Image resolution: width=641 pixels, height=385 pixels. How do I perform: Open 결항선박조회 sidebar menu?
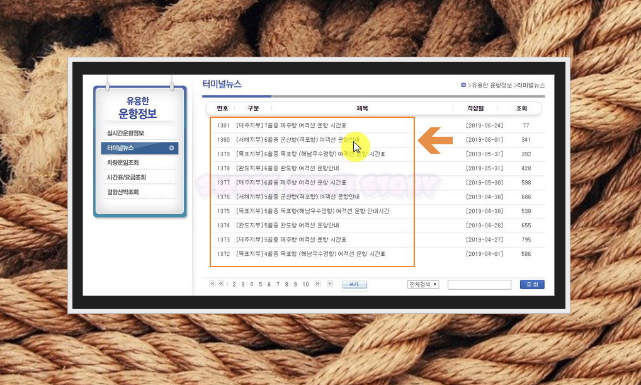123,192
